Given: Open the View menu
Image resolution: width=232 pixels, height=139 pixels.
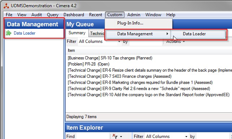Looking at the screenshot, I should 22,15.
